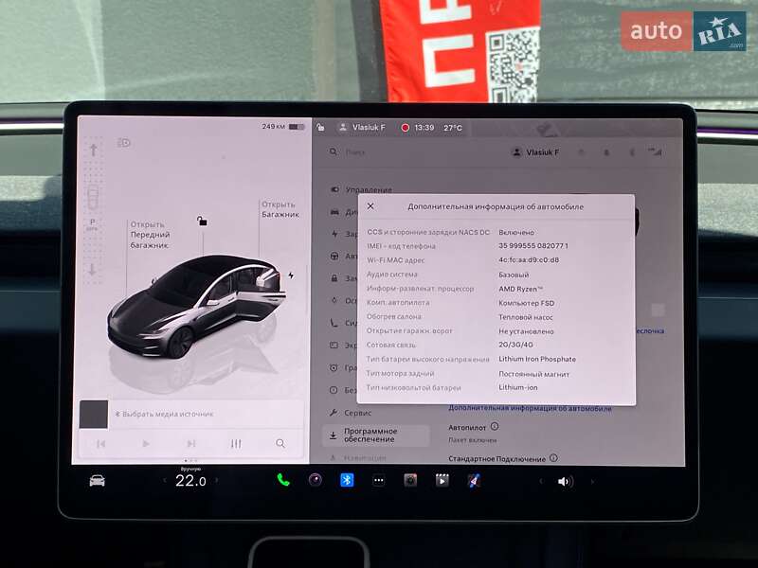Open the Vlasiuk F profile dropdown
758x568 pixels.
(537, 151)
